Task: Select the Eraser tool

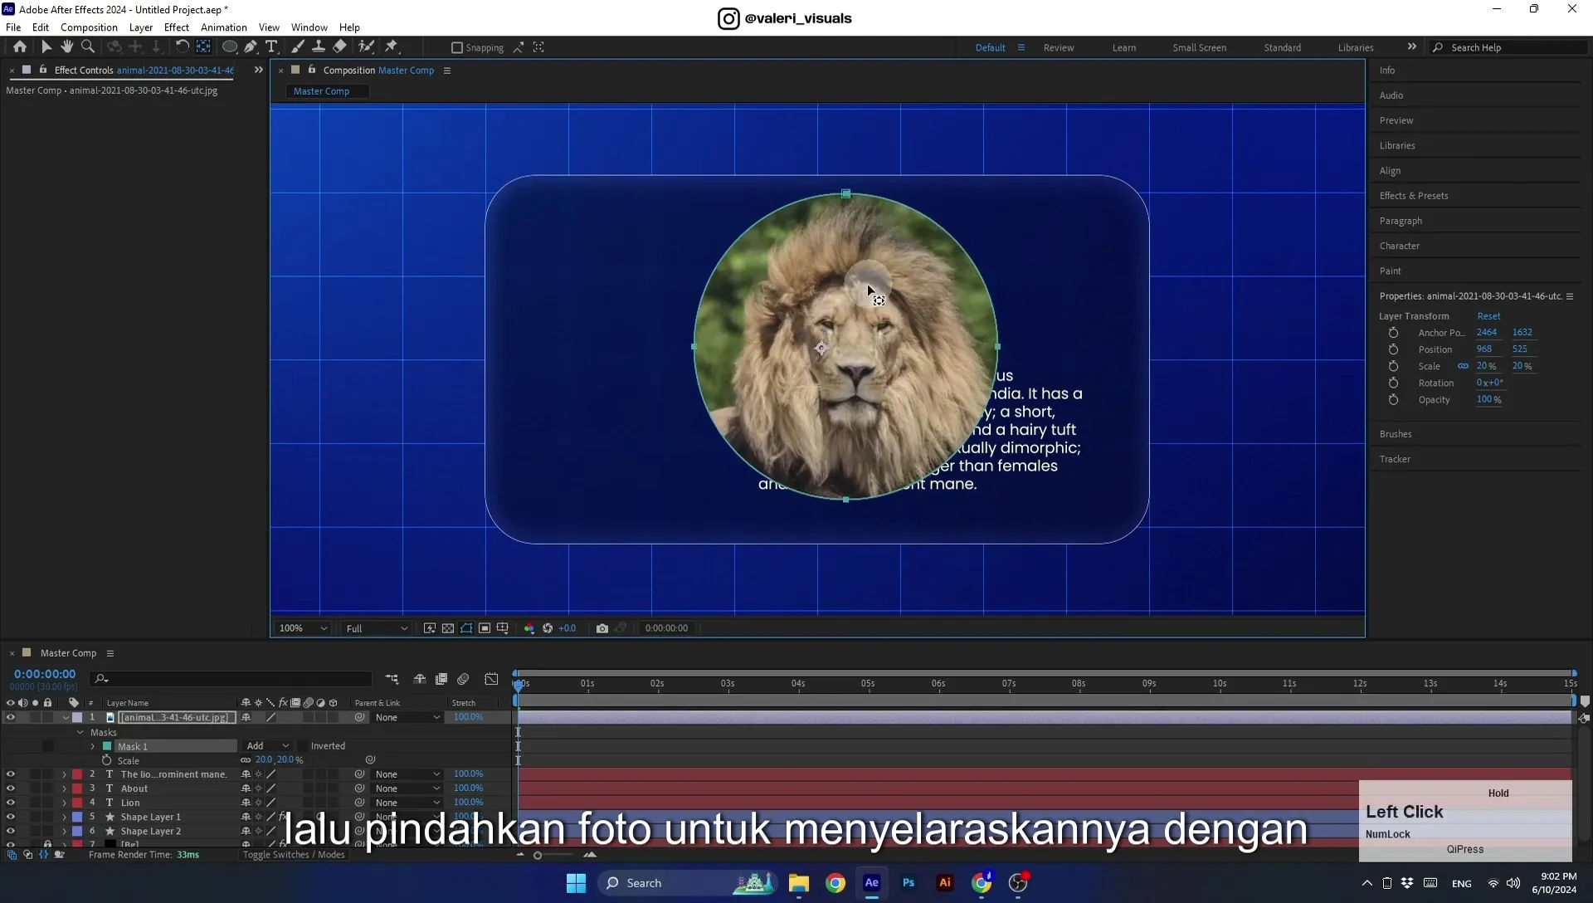Action: click(339, 47)
